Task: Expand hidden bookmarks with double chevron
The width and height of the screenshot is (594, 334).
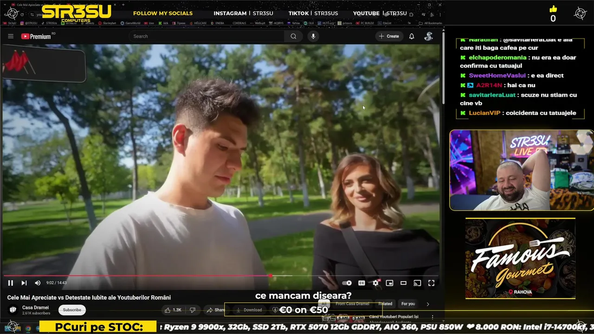Action: coord(409,23)
